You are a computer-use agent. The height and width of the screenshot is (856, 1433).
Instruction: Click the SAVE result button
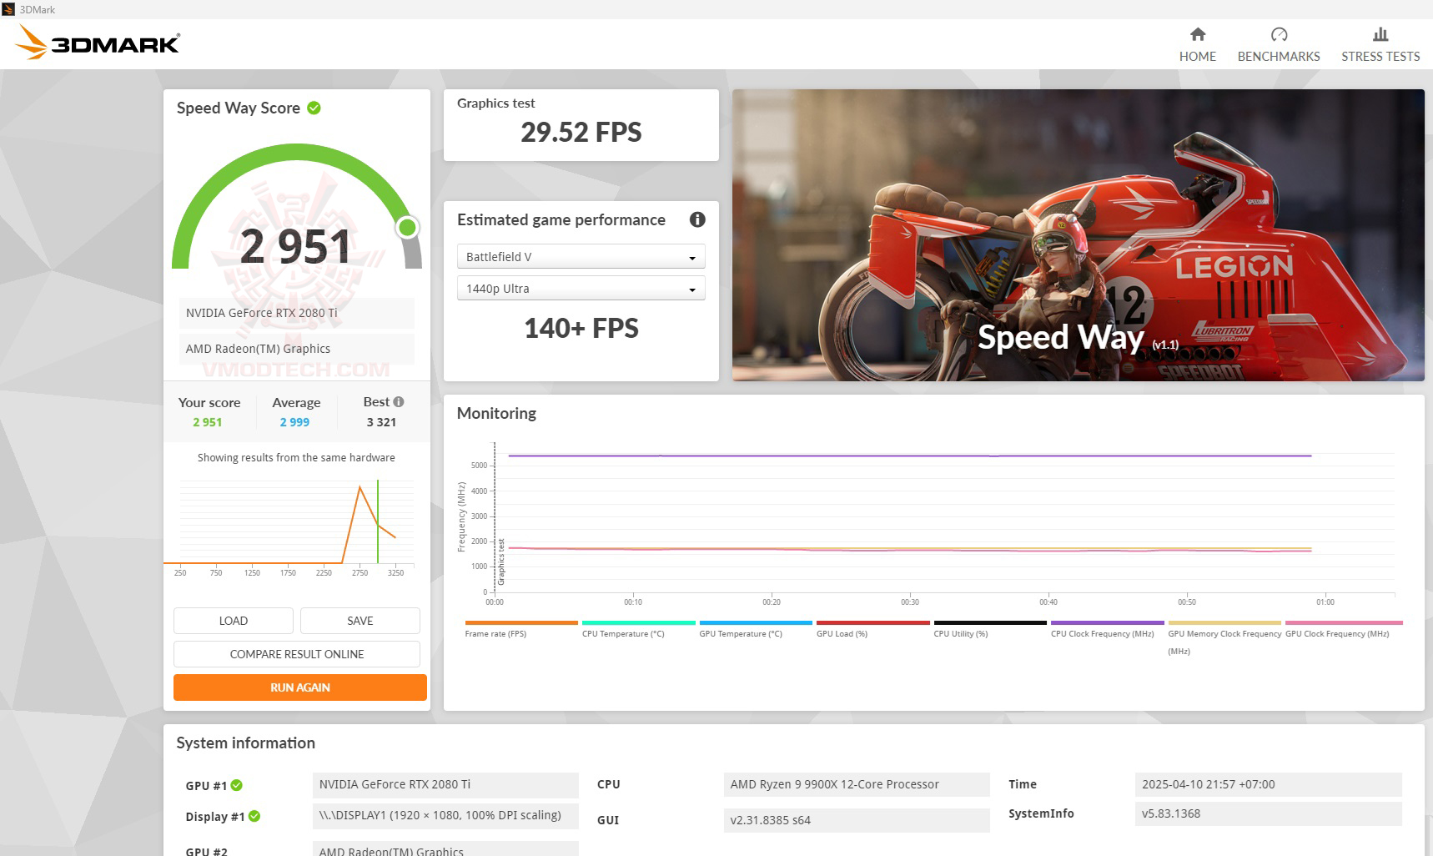coord(360,620)
